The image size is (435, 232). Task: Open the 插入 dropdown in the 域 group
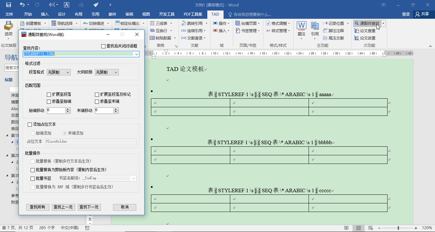pos(221,31)
